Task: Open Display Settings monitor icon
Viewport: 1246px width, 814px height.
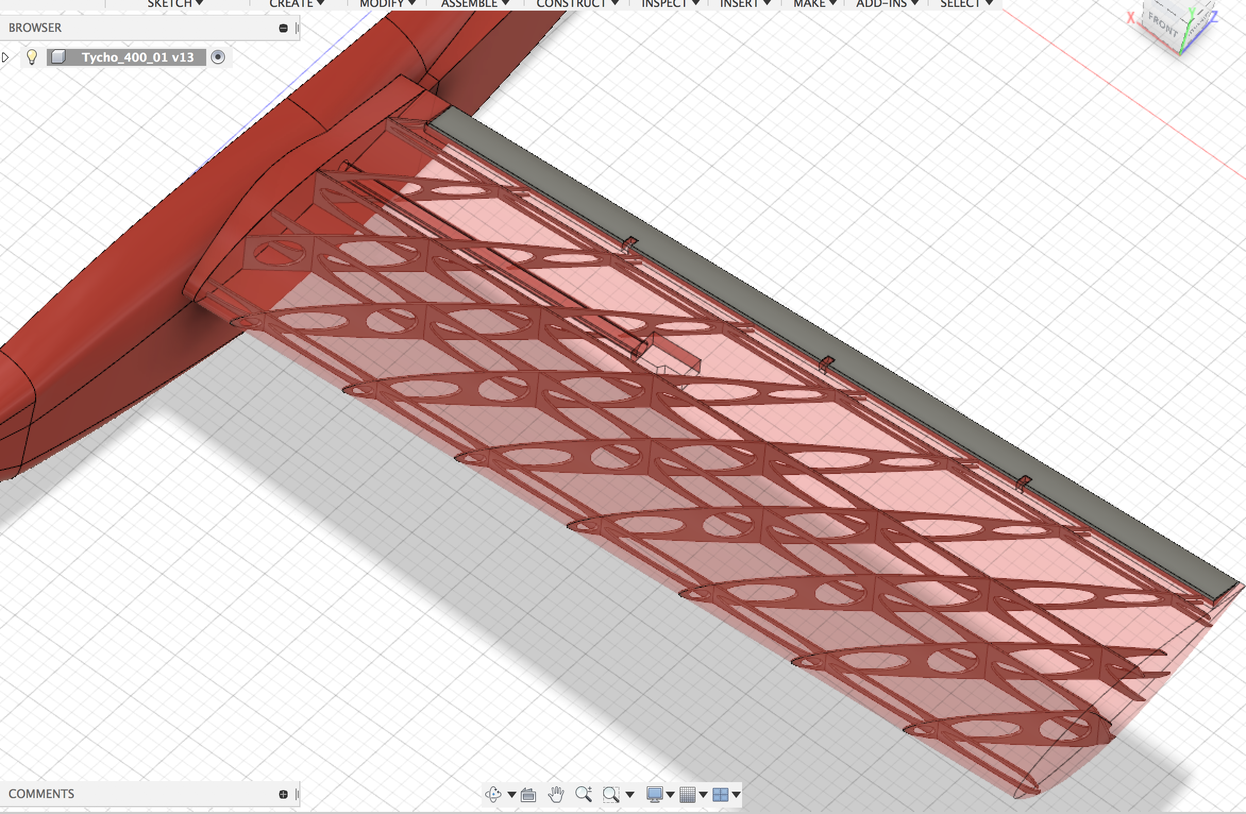Action: click(654, 794)
